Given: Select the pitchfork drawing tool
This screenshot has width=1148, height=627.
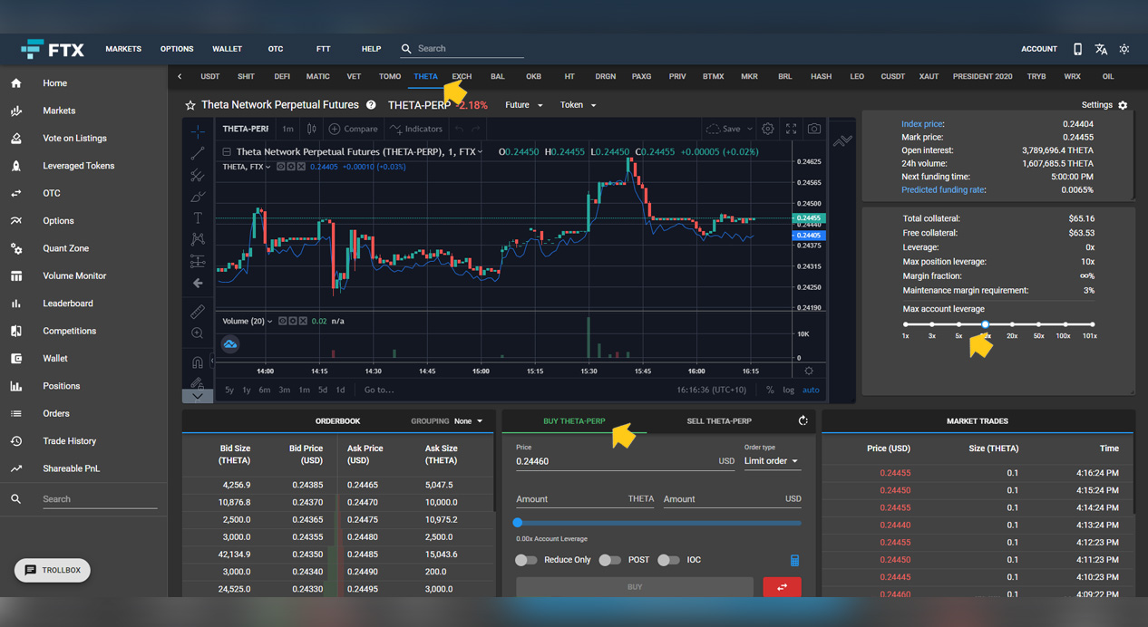Looking at the screenshot, I should (x=198, y=175).
